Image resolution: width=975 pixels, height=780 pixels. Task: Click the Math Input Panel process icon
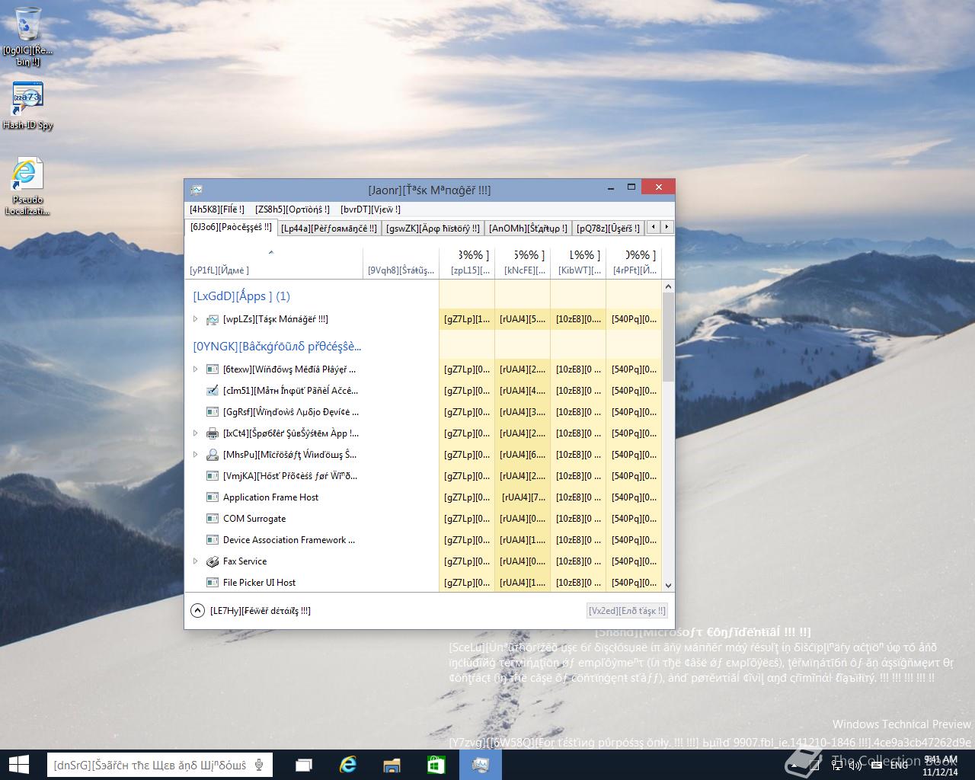coord(213,391)
